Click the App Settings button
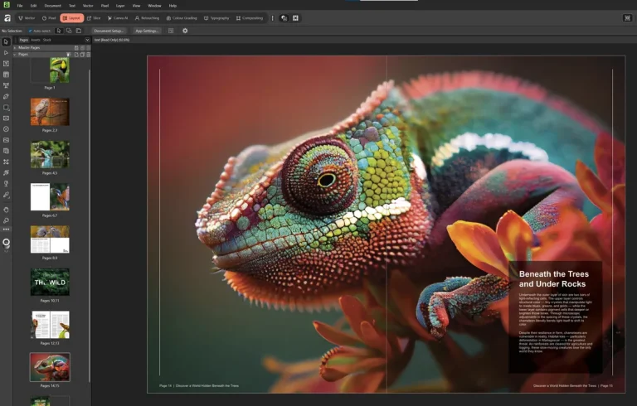Viewport: 637px width, 406px height. click(x=147, y=31)
